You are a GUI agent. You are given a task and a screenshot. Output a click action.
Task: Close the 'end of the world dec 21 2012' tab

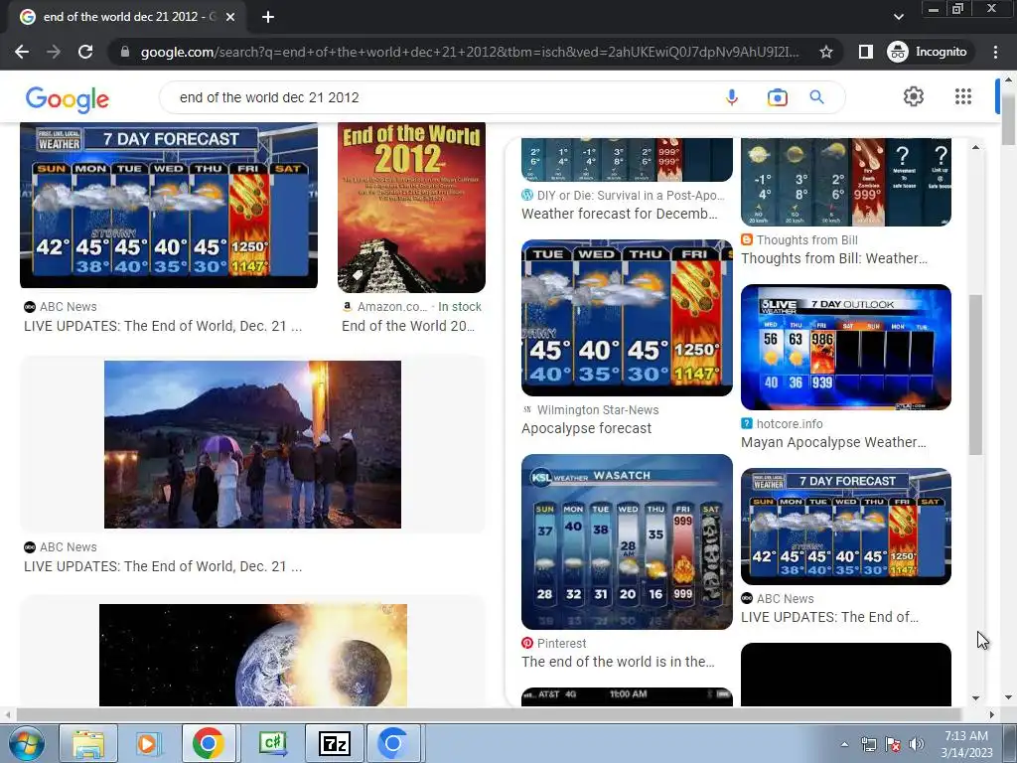pos(230,17)
